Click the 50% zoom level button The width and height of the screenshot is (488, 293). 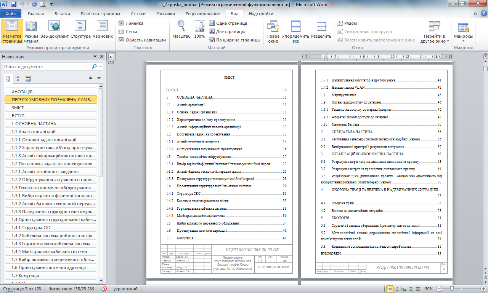coord(429,289)
